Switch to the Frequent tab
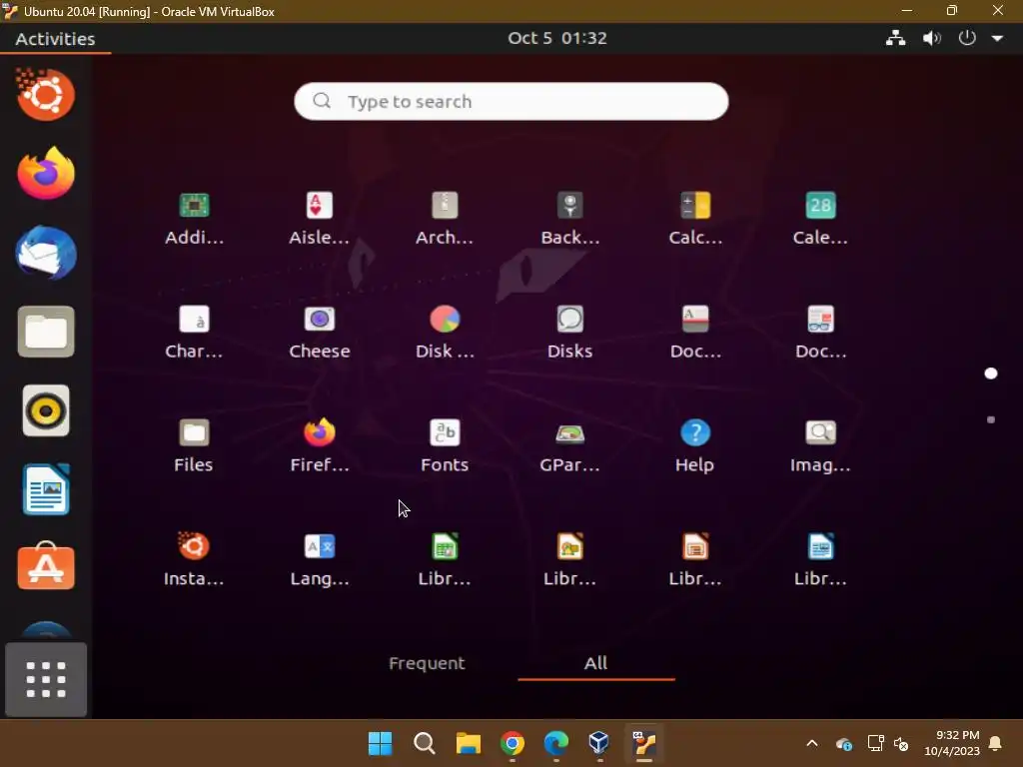This screenshot has width=1023, height=767. pos(427,663)
